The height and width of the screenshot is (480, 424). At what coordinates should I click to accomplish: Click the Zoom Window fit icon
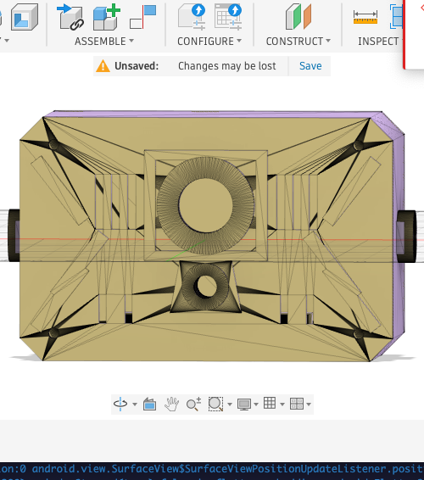click(x=216, y=404)
